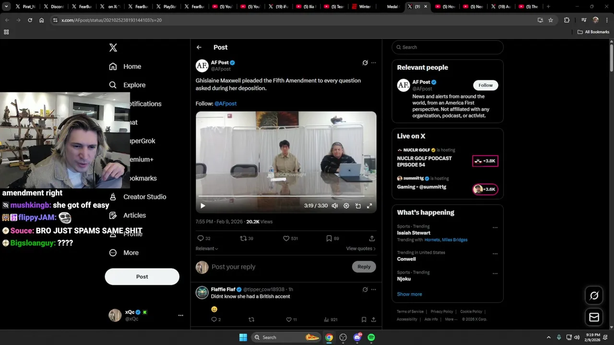Switch to the Discord browser tab
The width and height of the screenshot is (614, 345).
click(54, 7)
